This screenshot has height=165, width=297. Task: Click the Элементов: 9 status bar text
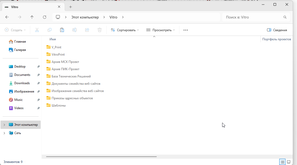13,162
